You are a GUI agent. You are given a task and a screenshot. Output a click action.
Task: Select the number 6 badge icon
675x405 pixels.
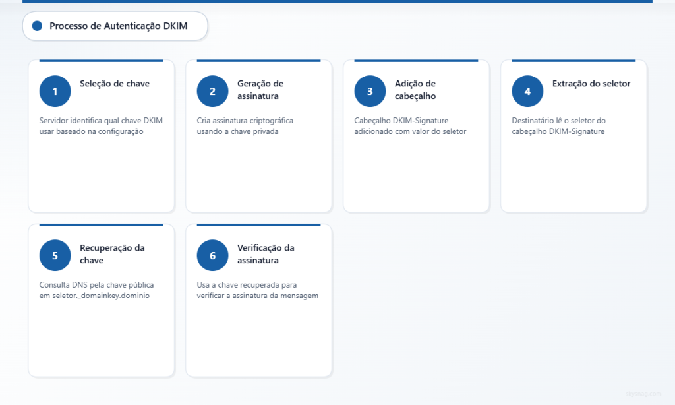coord(212,255)
